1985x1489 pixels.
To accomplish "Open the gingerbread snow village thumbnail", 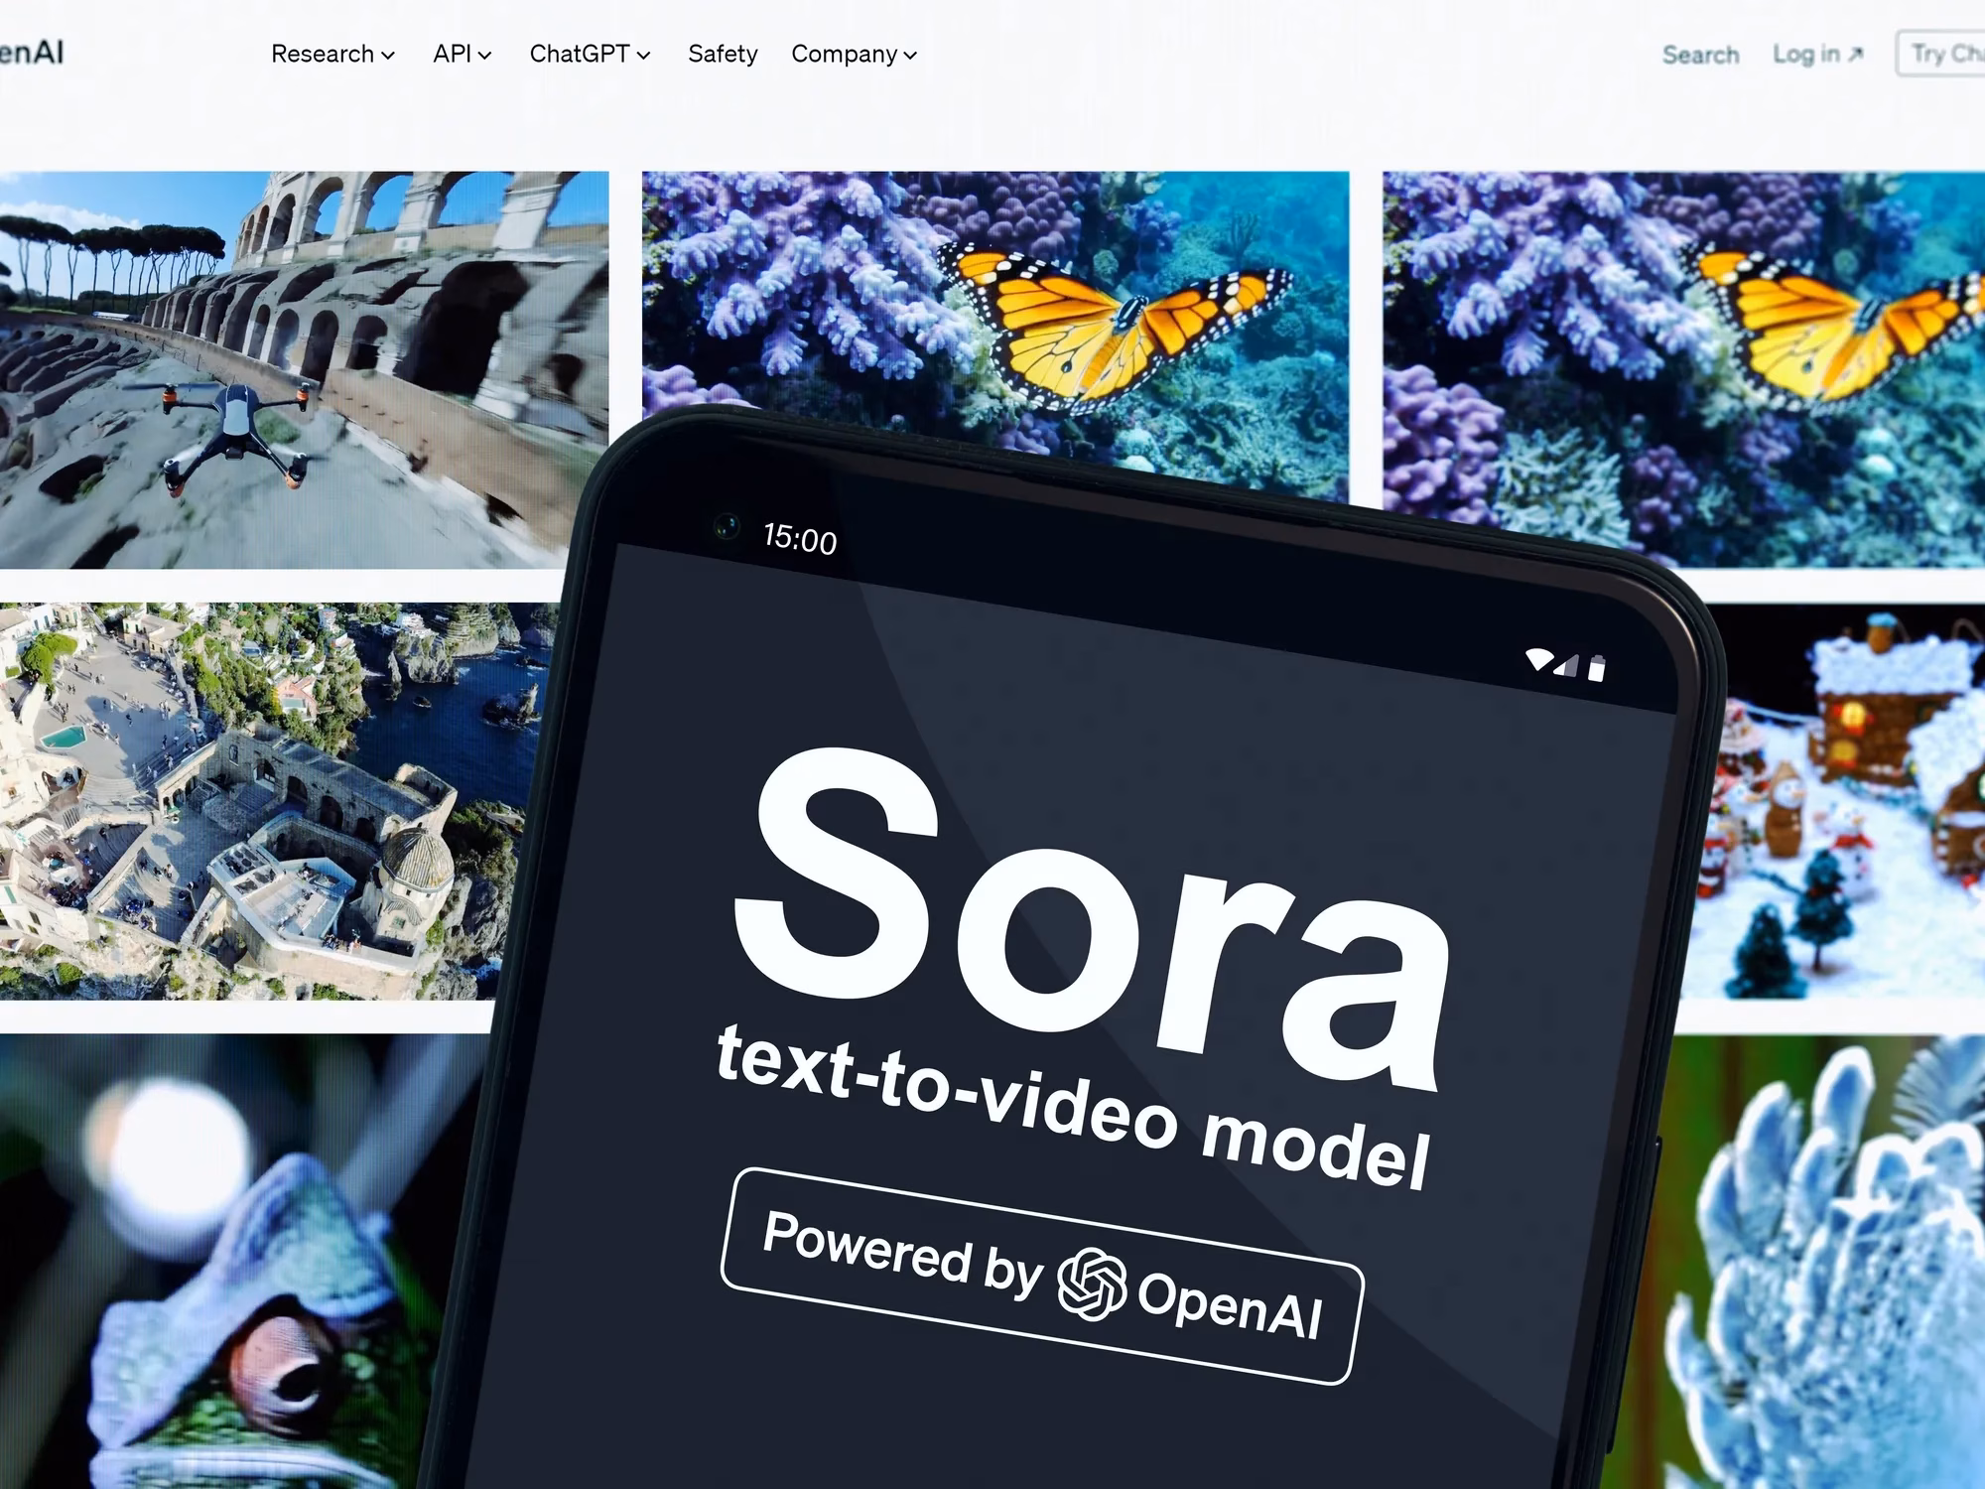I will [x=1846, y=800].
